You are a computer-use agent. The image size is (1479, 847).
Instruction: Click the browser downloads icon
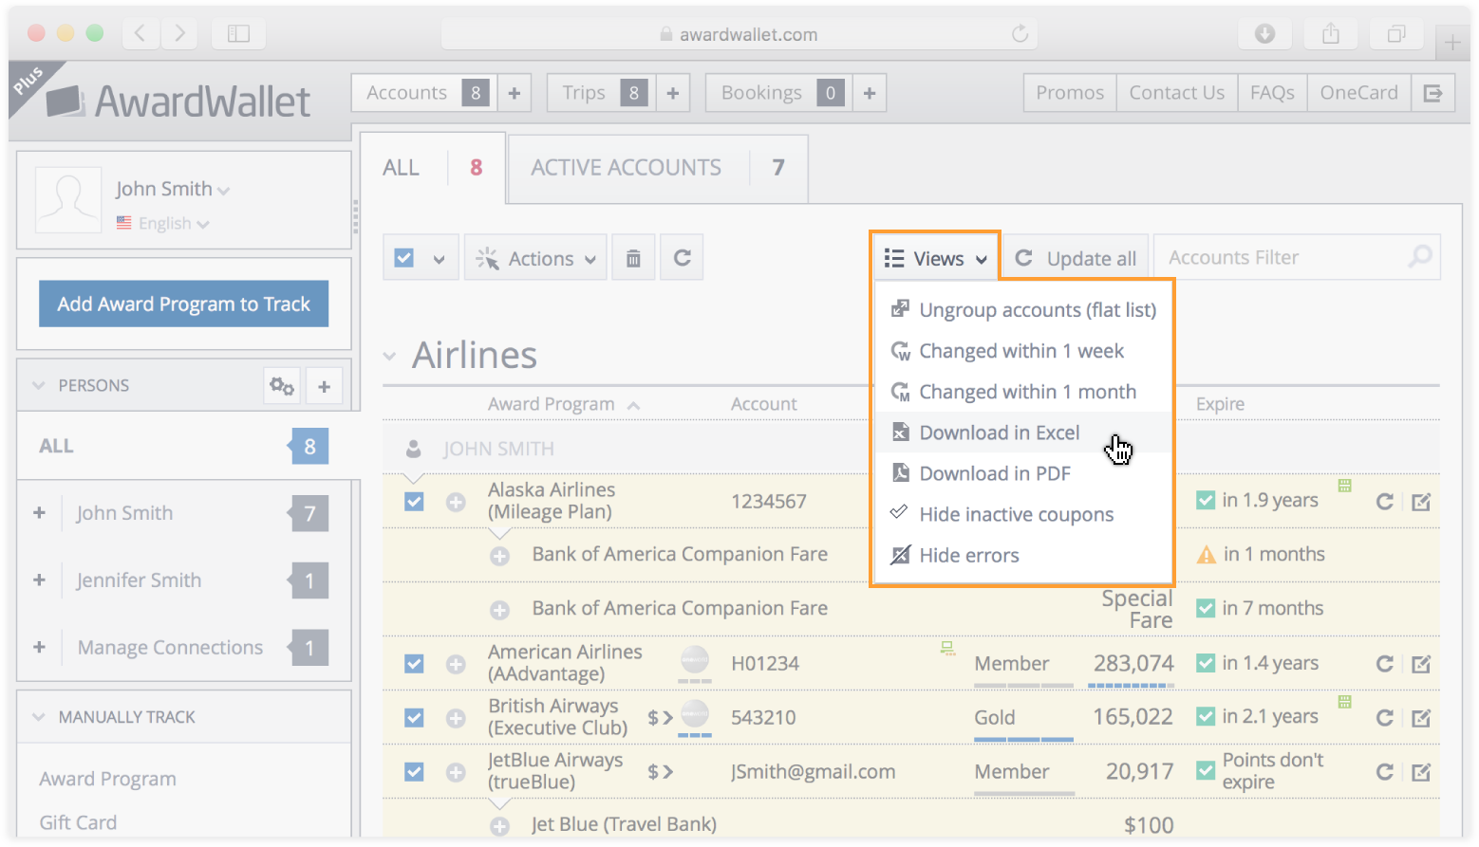click(1264, 34)
